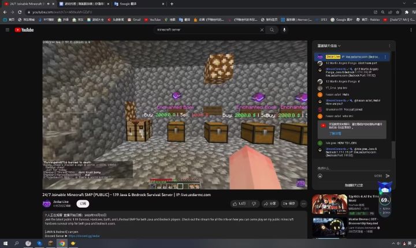Like the video with thumbs up
The width and height of the screenshot is (416, 248).
click(x=239, y=204)
